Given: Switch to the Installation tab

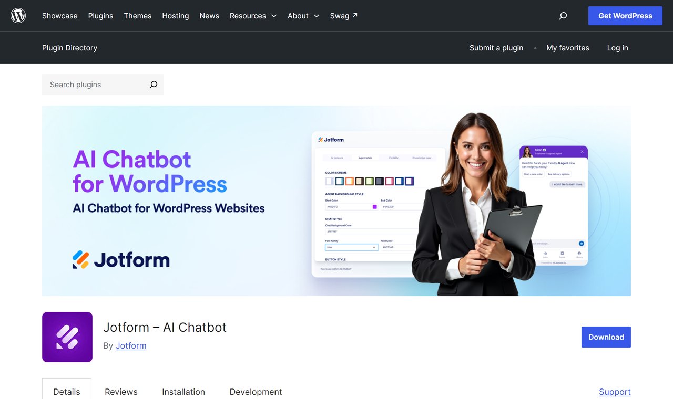Looking at the screenshot, I should point(183,392).
